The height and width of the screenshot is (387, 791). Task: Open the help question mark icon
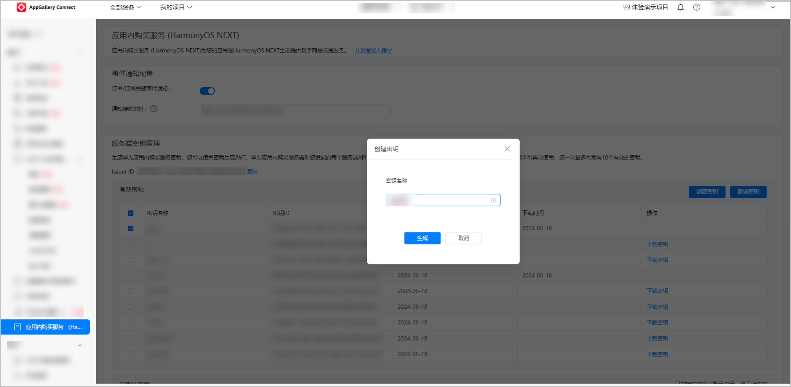(x=697, y=7)
